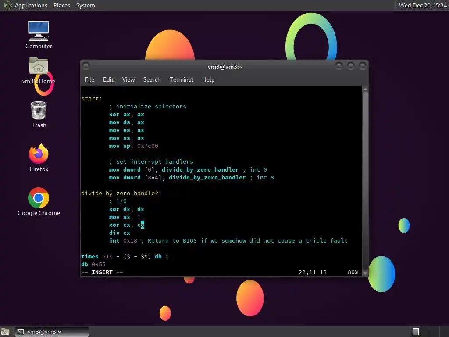Click the scrollbar up arrow in terminal
449x337 pixels.
coord(365,89)
